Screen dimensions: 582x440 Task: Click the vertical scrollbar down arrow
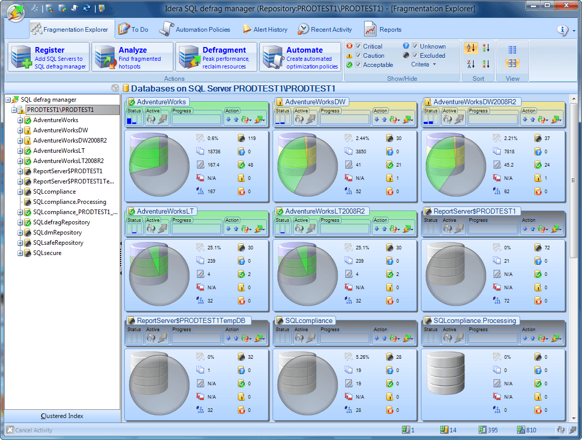pyautogui.click(x=574, y=418)
